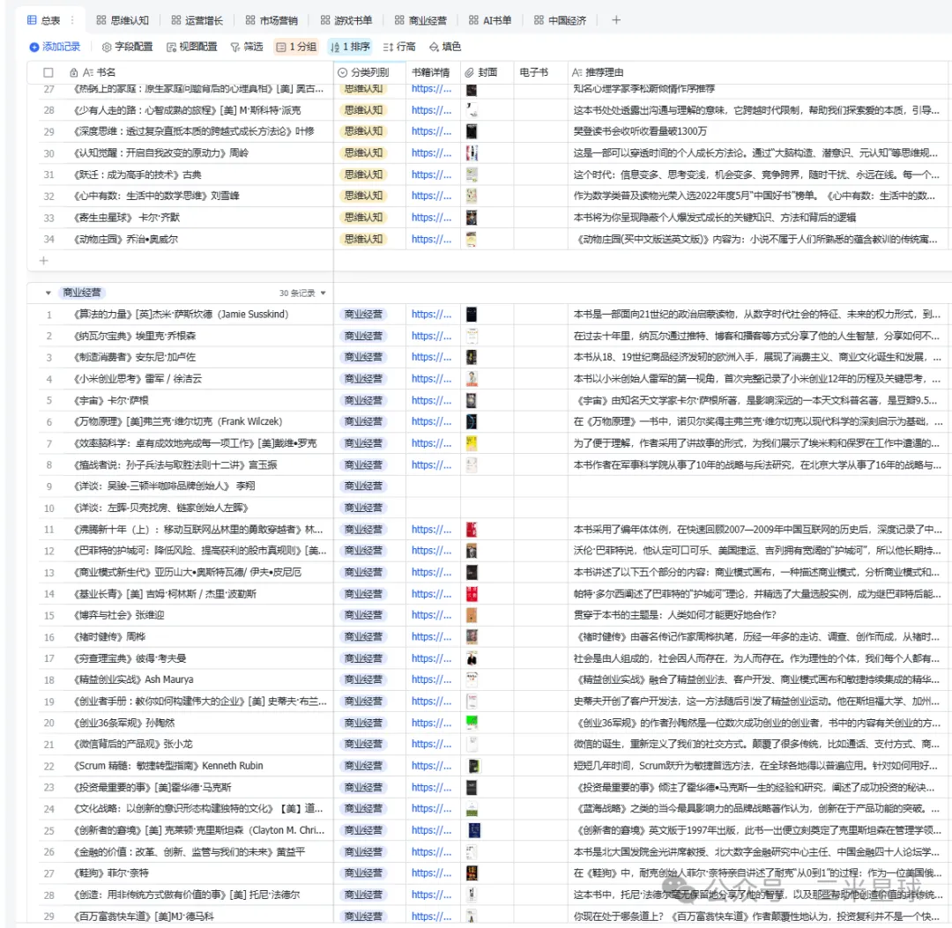Open the 分类列别 column header menu
The height and width of the screenshot is (928, 952).
[x=368, y=72]
